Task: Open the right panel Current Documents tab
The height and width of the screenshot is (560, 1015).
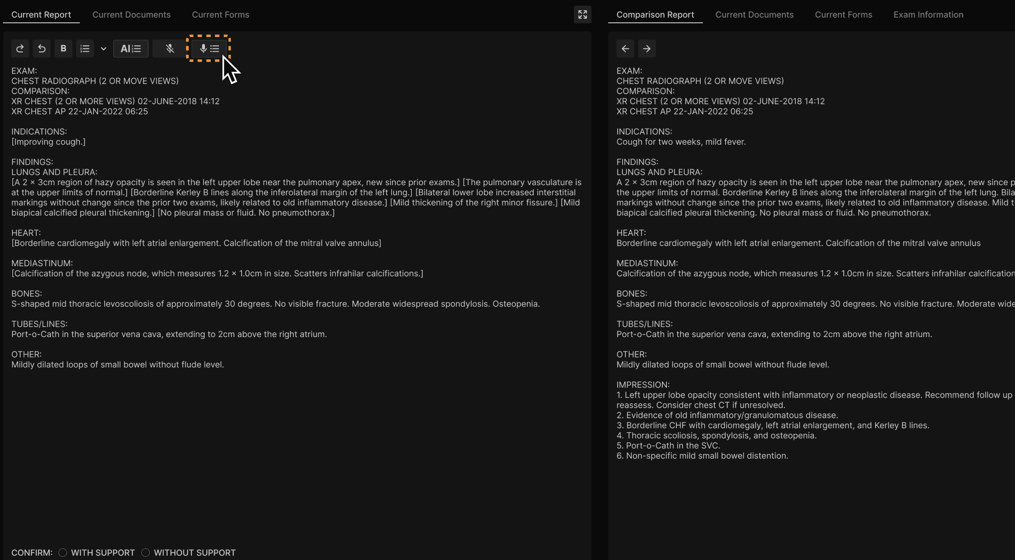Action: [754, 15]
